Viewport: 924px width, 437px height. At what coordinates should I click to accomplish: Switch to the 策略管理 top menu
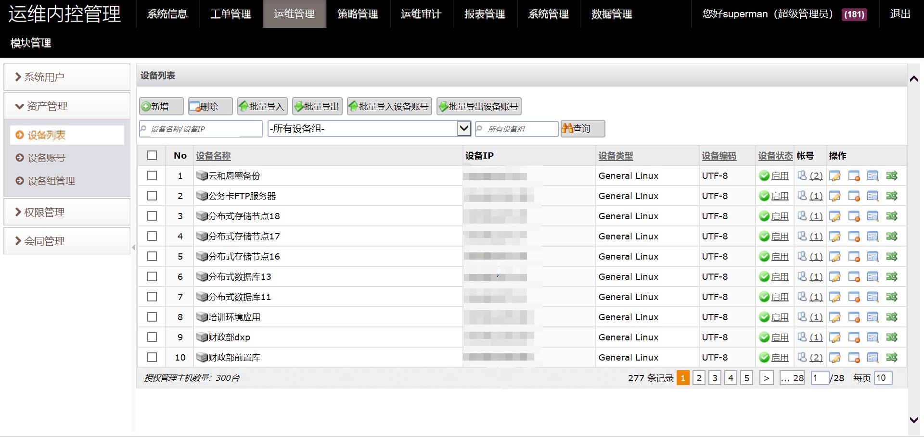click(x=358, y=14)
